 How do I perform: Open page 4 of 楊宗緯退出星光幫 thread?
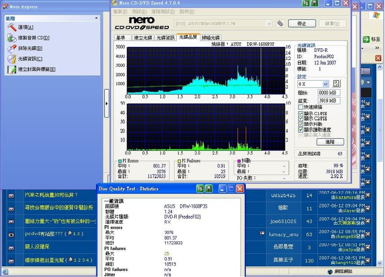[x=87, y=260]
